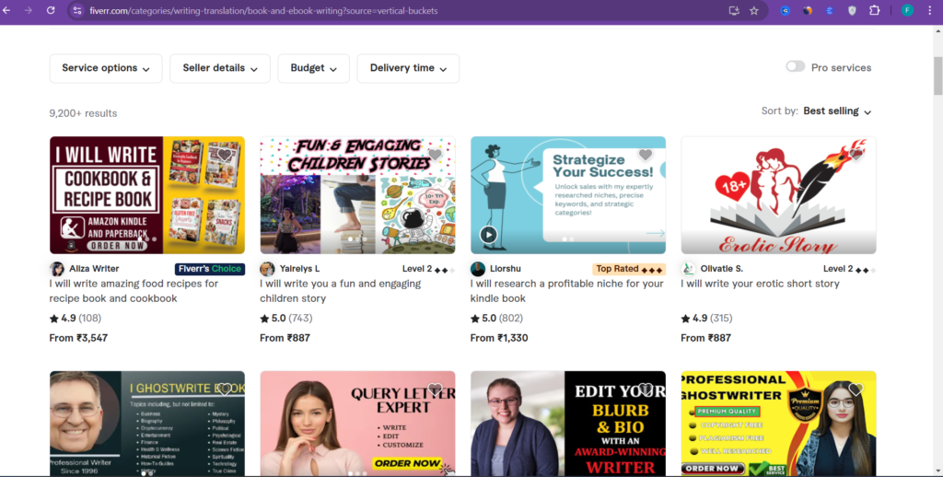
Task: Click seller name Aliza Writer
Action: point(94,269)
